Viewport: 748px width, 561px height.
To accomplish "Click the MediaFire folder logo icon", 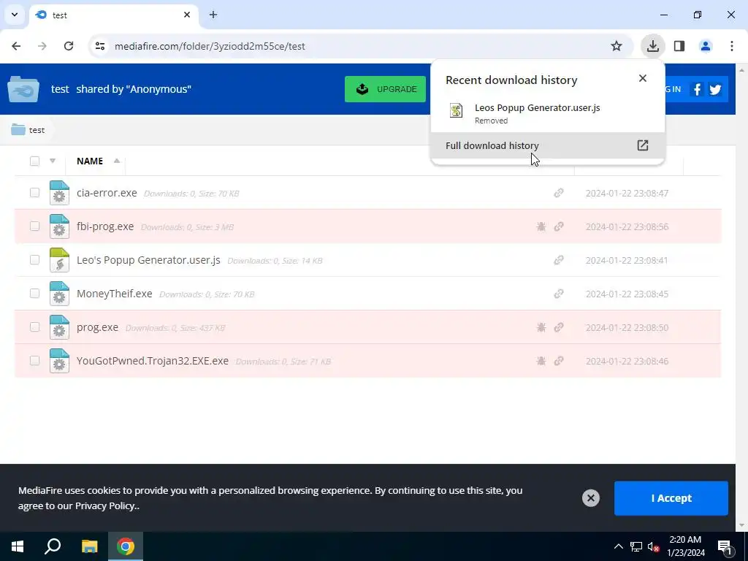I will click(x=23, y=89).
